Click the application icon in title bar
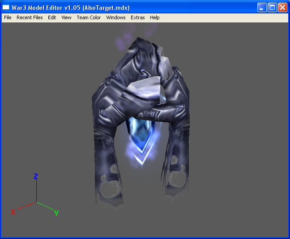Image resolution: width=290 pixels, height=239 pixels. click(6, 8)
